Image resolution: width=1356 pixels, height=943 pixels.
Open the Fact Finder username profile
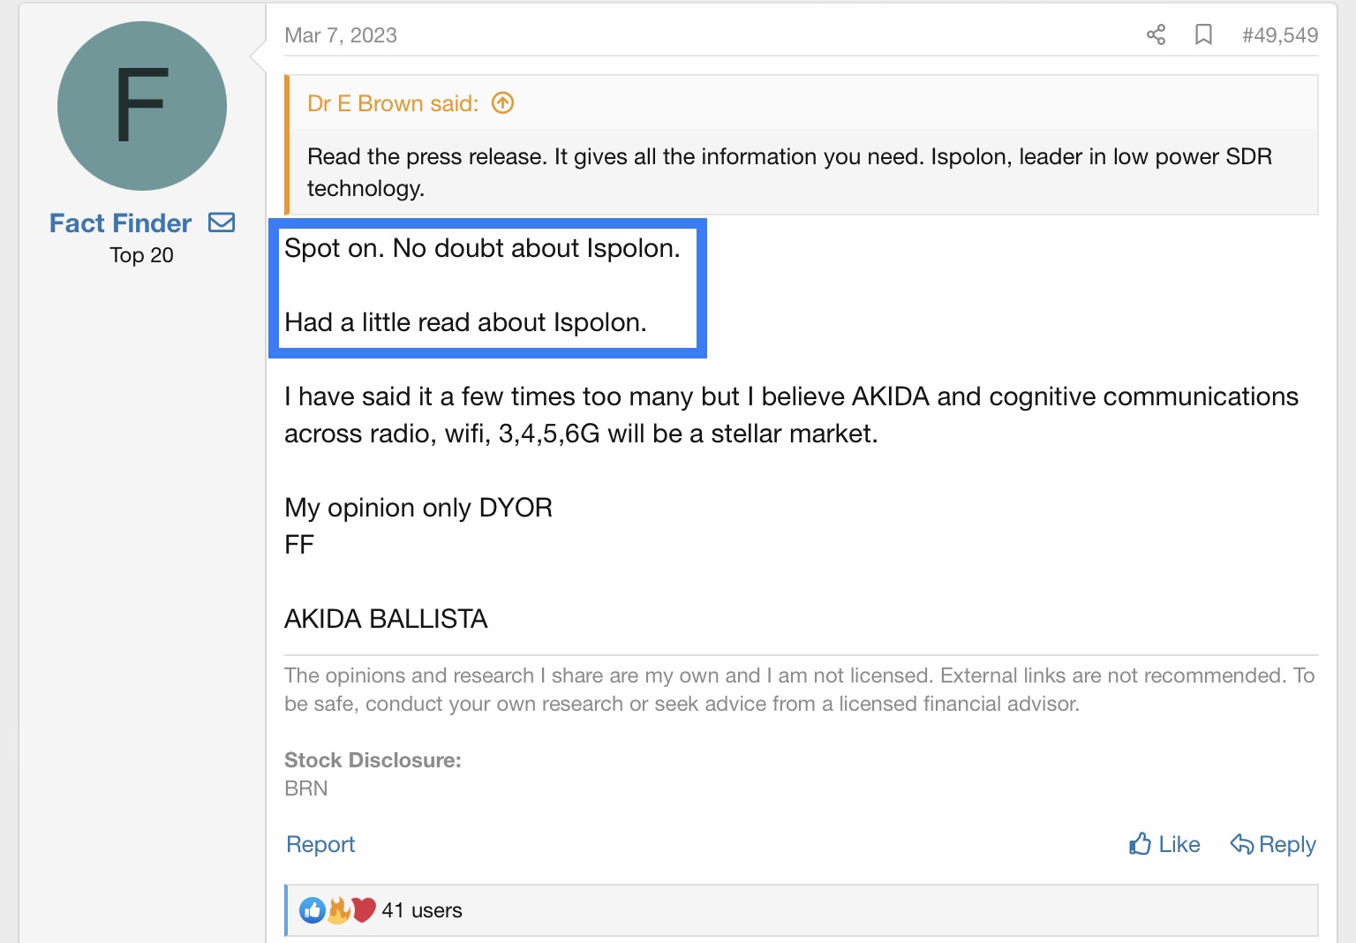[x=120, y=223]
